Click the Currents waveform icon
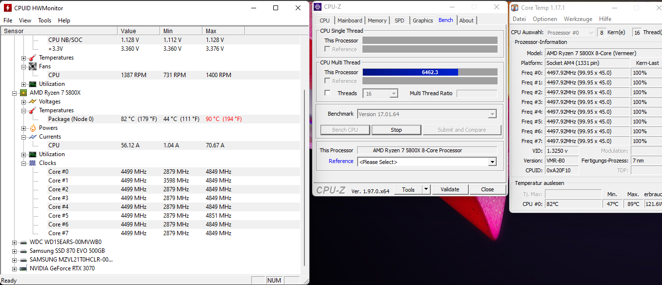The width and height of the screenshot is (662, 285). [33, 137]
